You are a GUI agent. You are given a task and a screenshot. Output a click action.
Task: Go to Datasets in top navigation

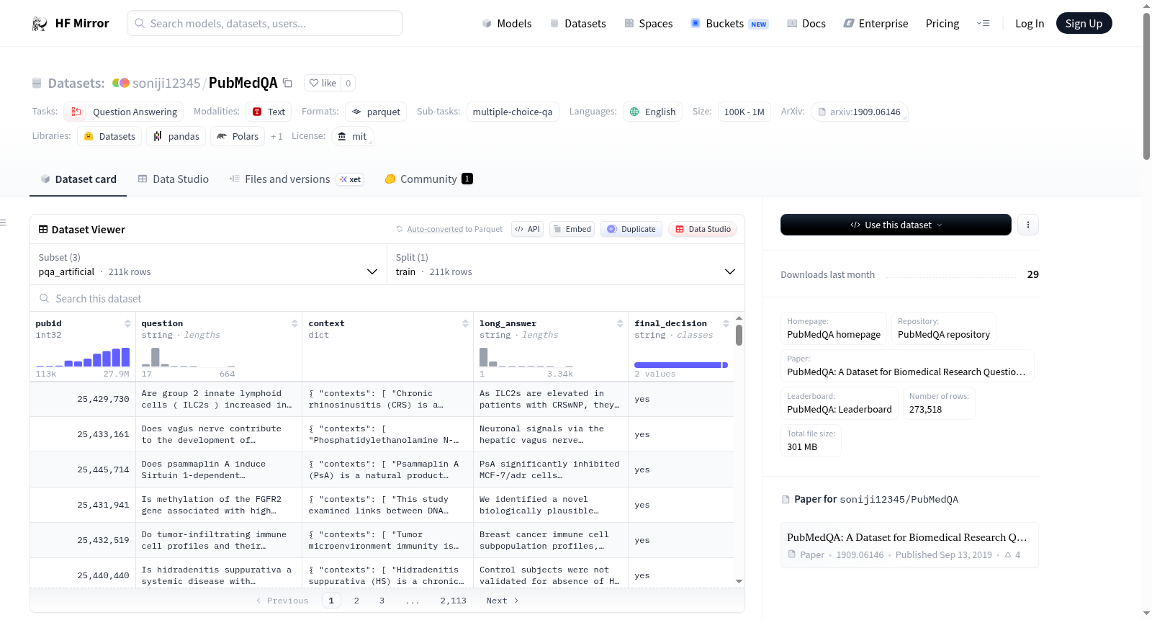[x=577, y=24]
